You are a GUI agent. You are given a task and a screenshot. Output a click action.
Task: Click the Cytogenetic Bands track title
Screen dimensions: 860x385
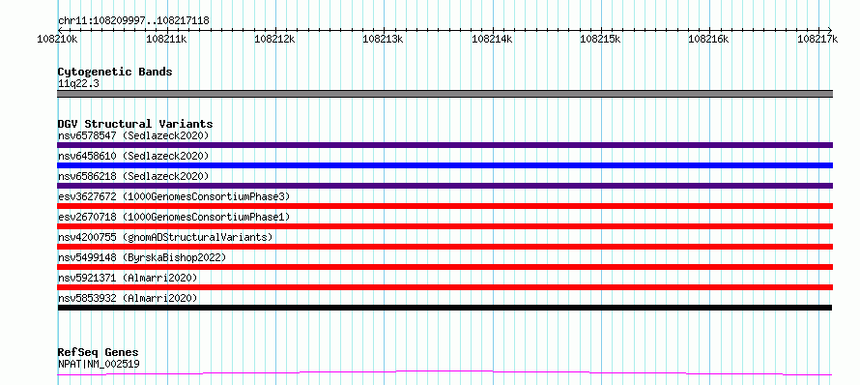click(x=115, y=72)
